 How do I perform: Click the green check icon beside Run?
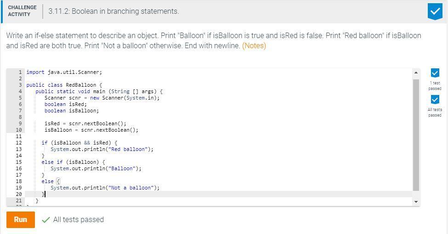pos(45,220)
